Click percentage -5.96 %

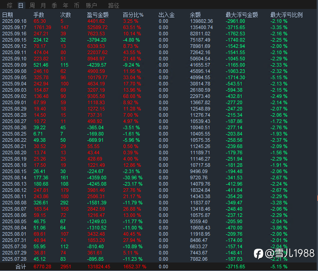click(x=131, y=140)
